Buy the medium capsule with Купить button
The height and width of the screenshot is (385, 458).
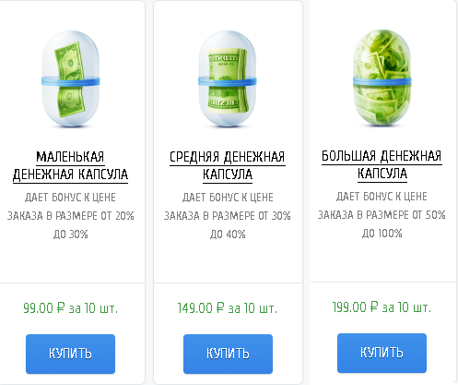228,354
